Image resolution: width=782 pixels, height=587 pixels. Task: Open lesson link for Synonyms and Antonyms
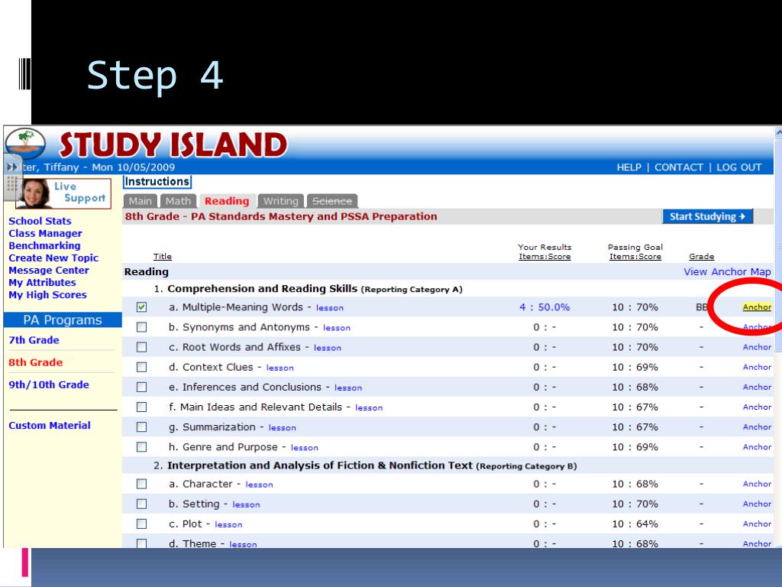[x=337, y=328]
